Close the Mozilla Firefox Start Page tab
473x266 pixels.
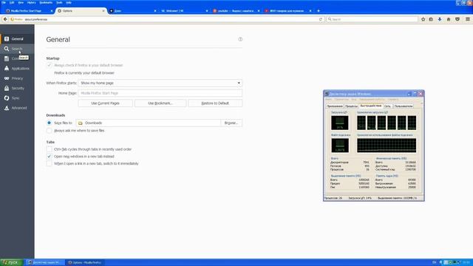[52, 11]
